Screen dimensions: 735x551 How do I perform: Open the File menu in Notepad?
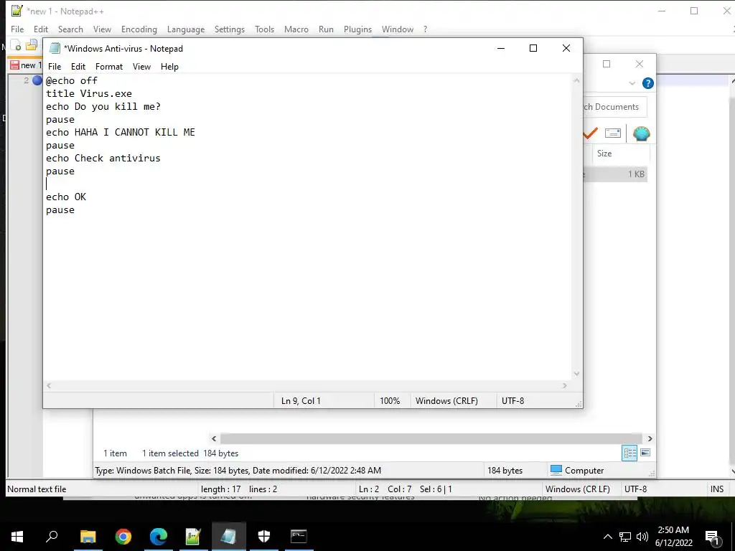point(55,67)
